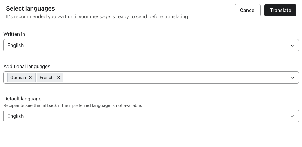
Task: Click the translation recommendation subtitle text
Action: tap(97, 16)
